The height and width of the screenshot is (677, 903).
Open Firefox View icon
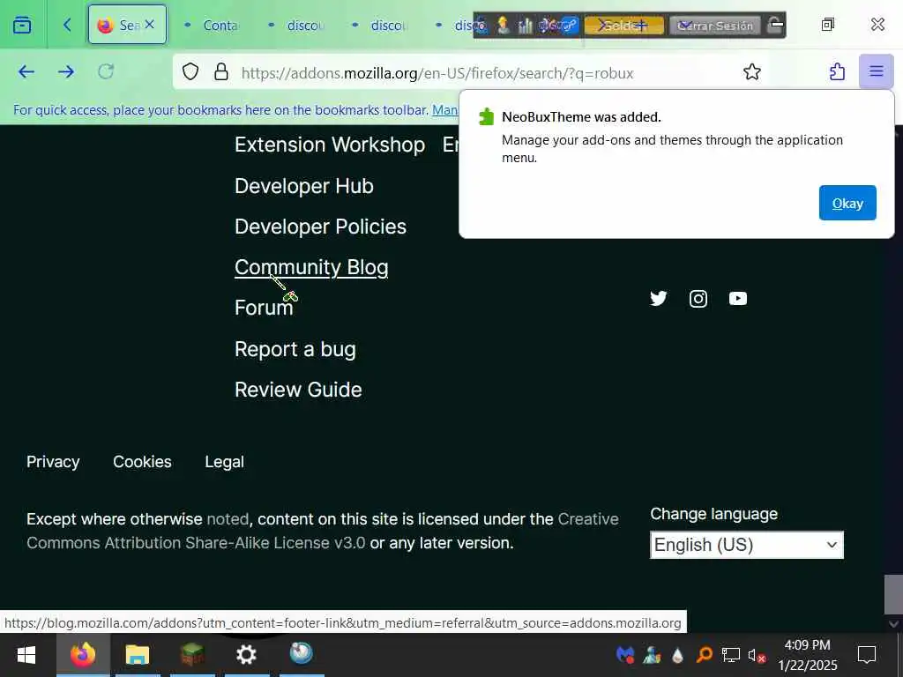pos(22,25)
